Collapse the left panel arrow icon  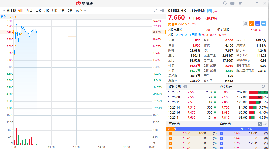tap(3, 11)
